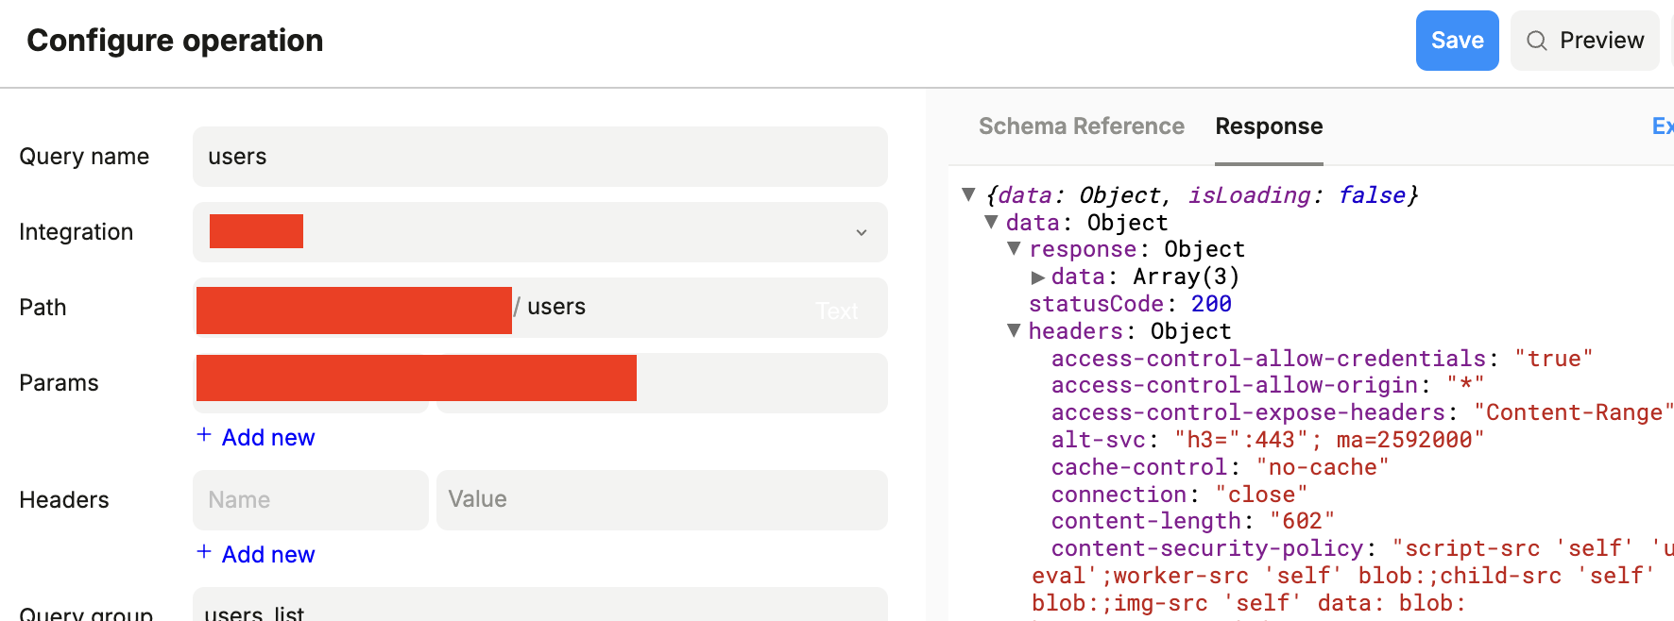Switch to the Schema Reference tab
The height and width of the screenshot is (621, 1674).
pos(1081,126)
